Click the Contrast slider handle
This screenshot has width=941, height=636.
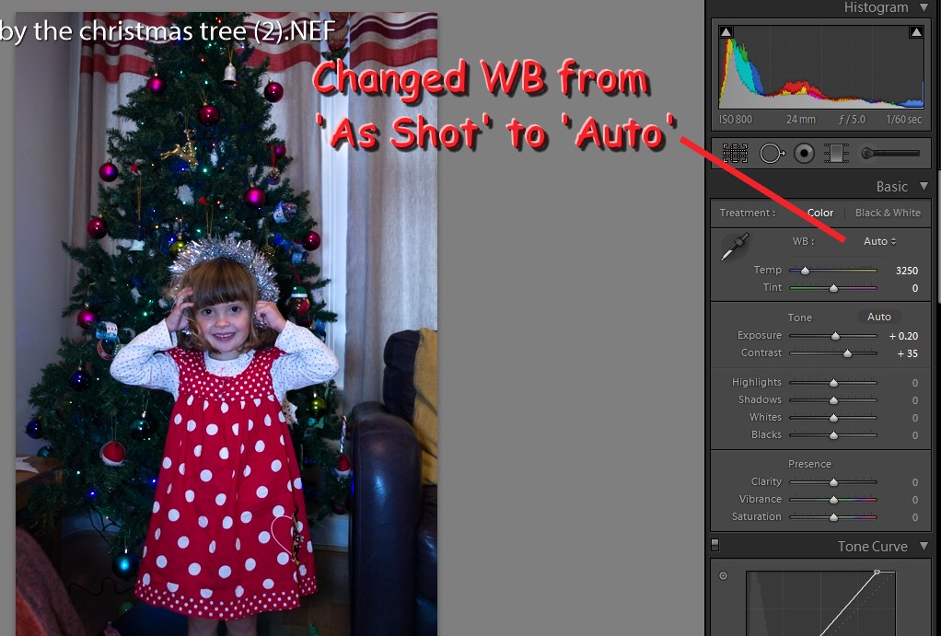point(847,353)
